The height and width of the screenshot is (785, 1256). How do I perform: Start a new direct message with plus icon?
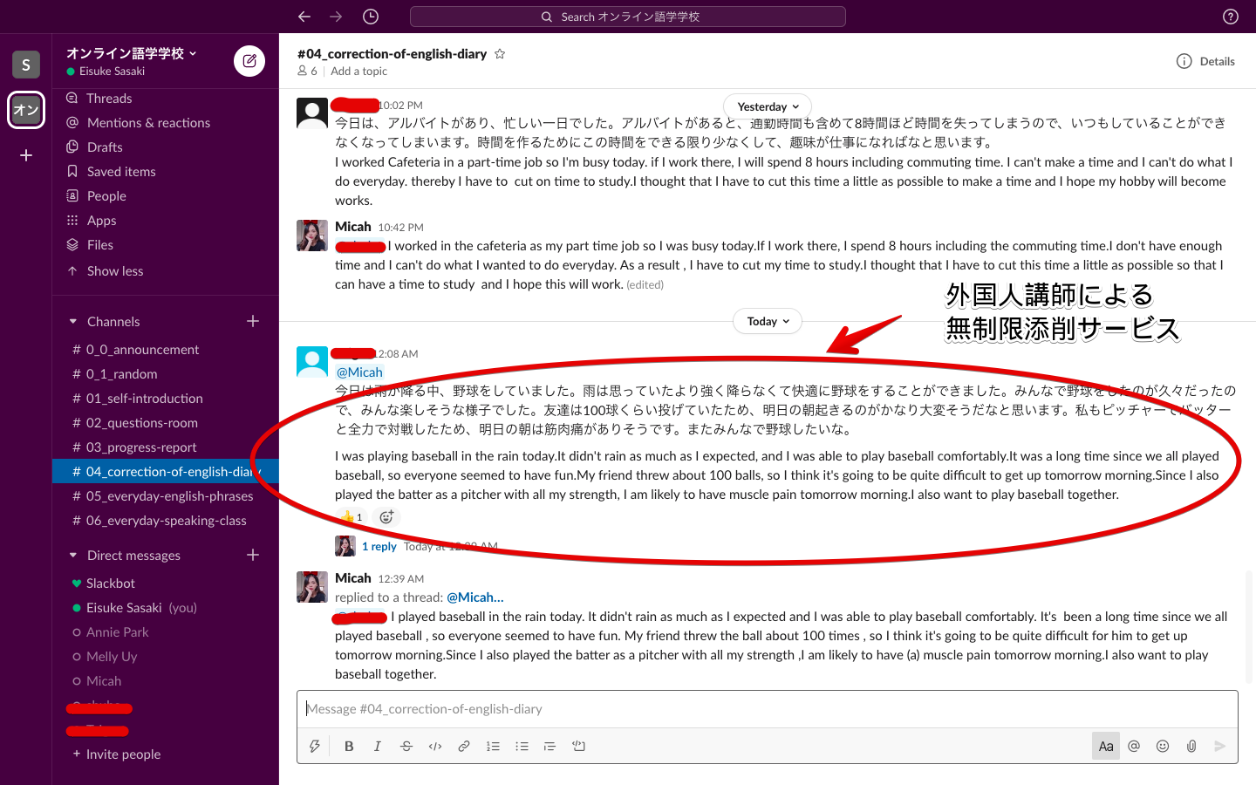(253, 555)
